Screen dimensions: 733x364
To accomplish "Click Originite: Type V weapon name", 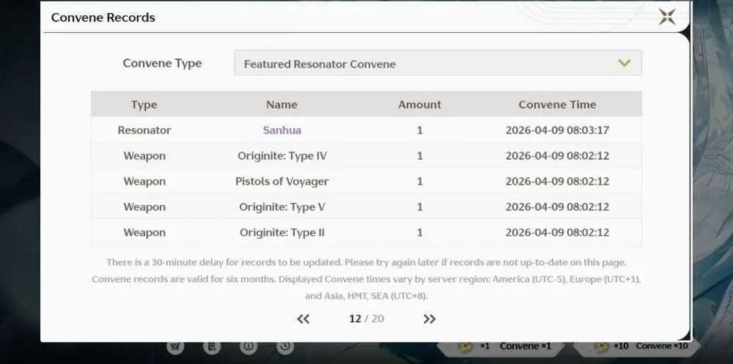I will 282,207.
